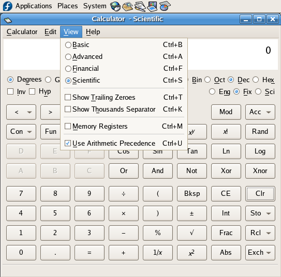Click the open parenthesis button

158,194
